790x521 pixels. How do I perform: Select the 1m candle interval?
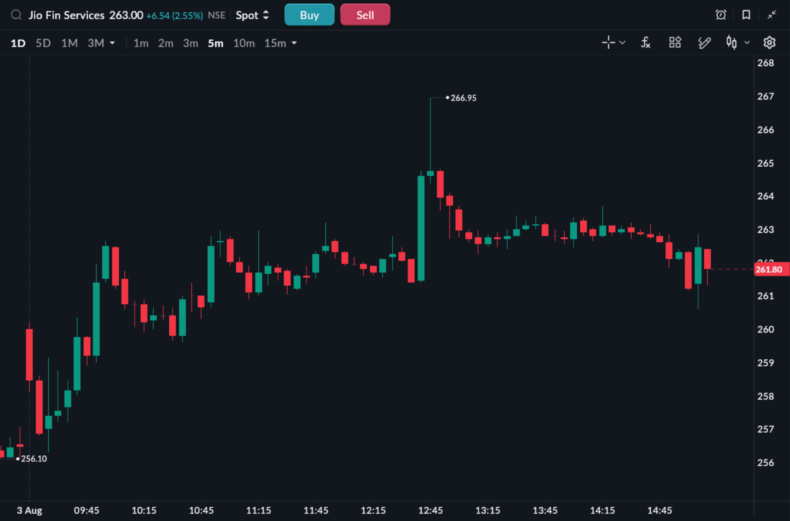point(141,43)
